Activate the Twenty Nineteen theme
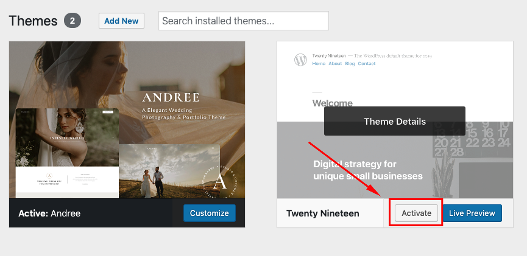 [x=417, y=213]
